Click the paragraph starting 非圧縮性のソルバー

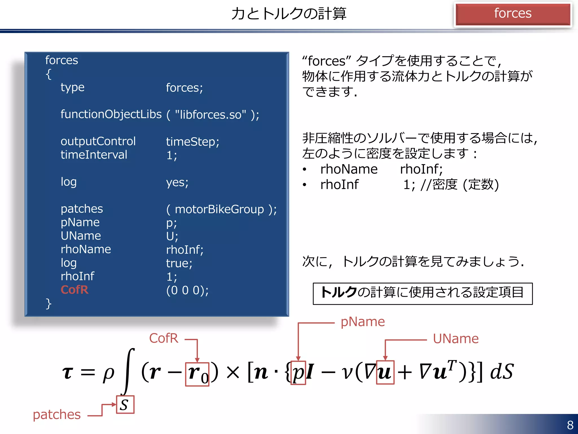point(420,146)
